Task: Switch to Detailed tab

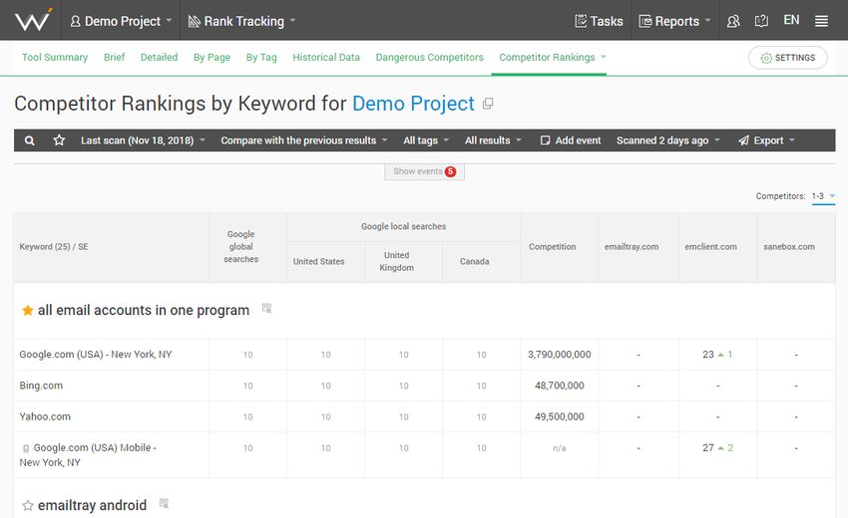Action: click(x=159, y=57)
